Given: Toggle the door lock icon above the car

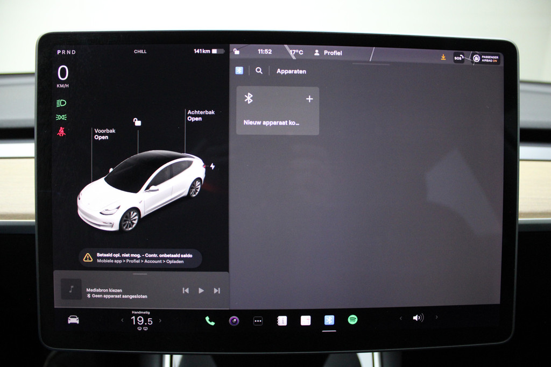Looking at the screenshot, I should click(x=137, y=122).
